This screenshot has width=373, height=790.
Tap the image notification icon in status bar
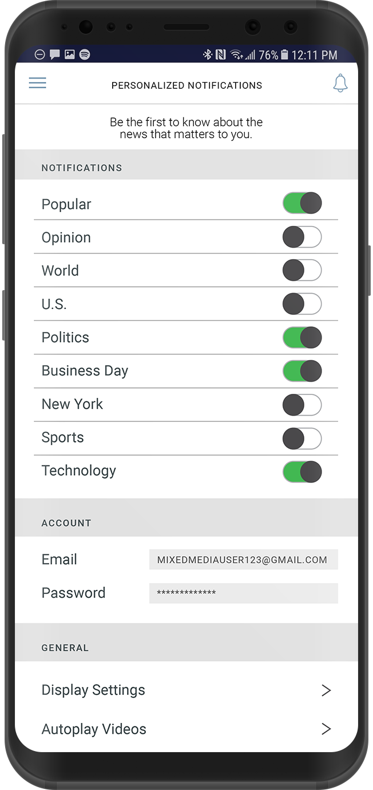(70, 55)
